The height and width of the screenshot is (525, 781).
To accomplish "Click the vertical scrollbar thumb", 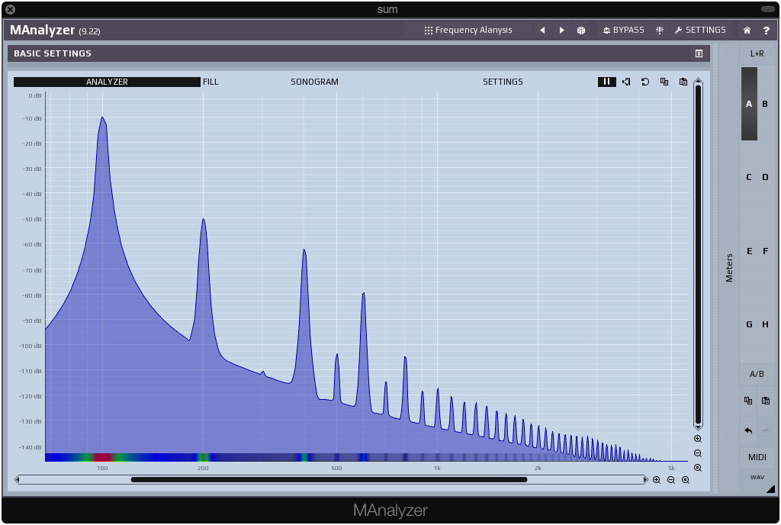I will coord(699,254).
